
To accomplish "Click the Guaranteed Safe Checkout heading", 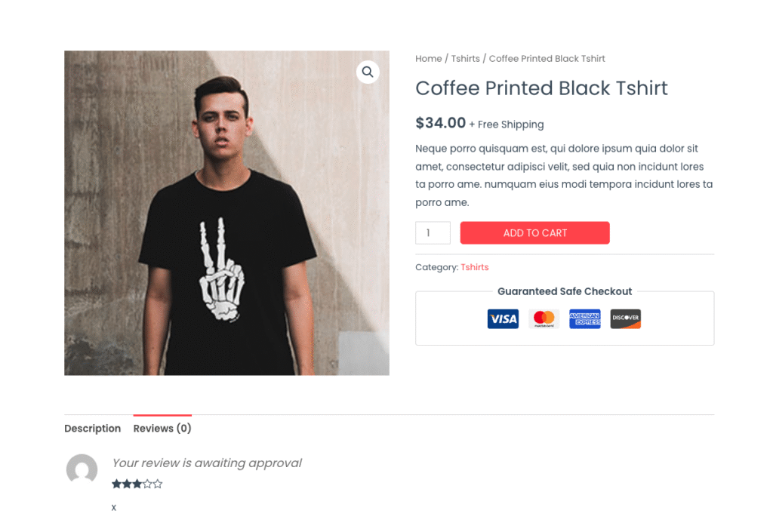I will click(x=565, y=291).
